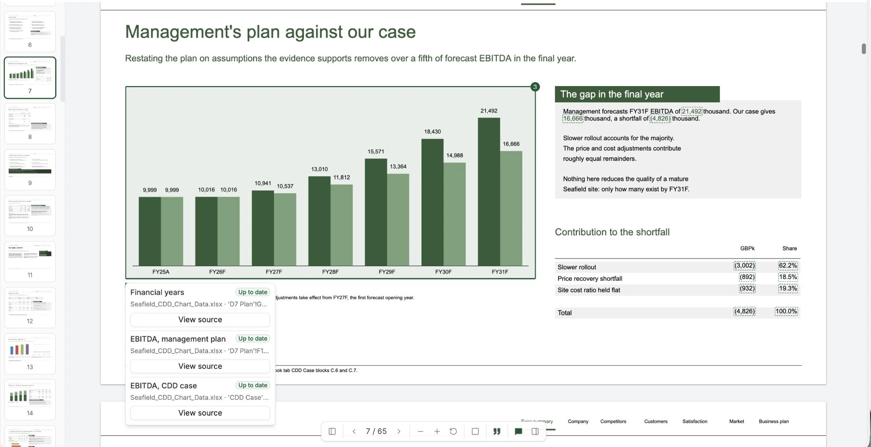This screenshot has height=447, width=871.
Task: Reset zoom with the circular arrow icon
Action: pos(453,431)
